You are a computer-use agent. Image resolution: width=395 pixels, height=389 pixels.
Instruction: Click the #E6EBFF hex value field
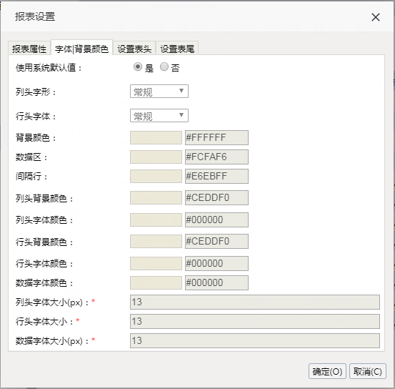(x=216, y=176)
